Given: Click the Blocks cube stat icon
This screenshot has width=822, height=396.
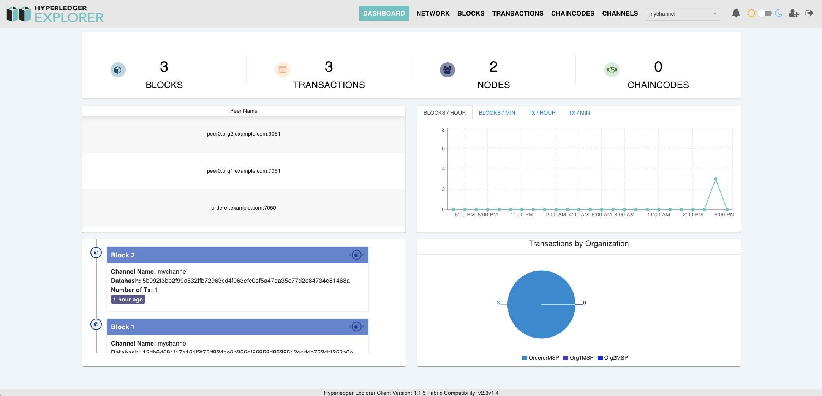Looking at the screenshot, I should coord(118,70).
